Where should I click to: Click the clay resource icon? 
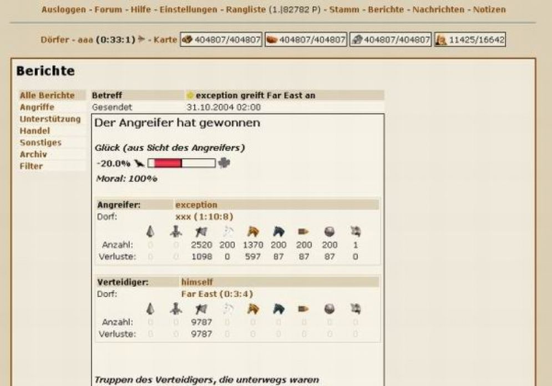(272, 40)
